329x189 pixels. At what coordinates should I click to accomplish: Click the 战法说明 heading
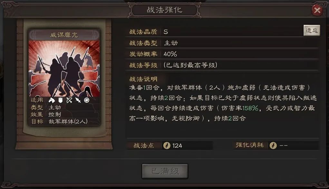click(x=143, y=79)
